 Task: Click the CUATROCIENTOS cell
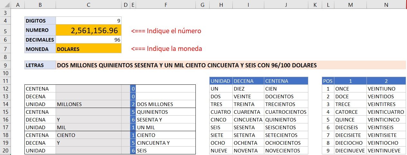tap(286, 112)
